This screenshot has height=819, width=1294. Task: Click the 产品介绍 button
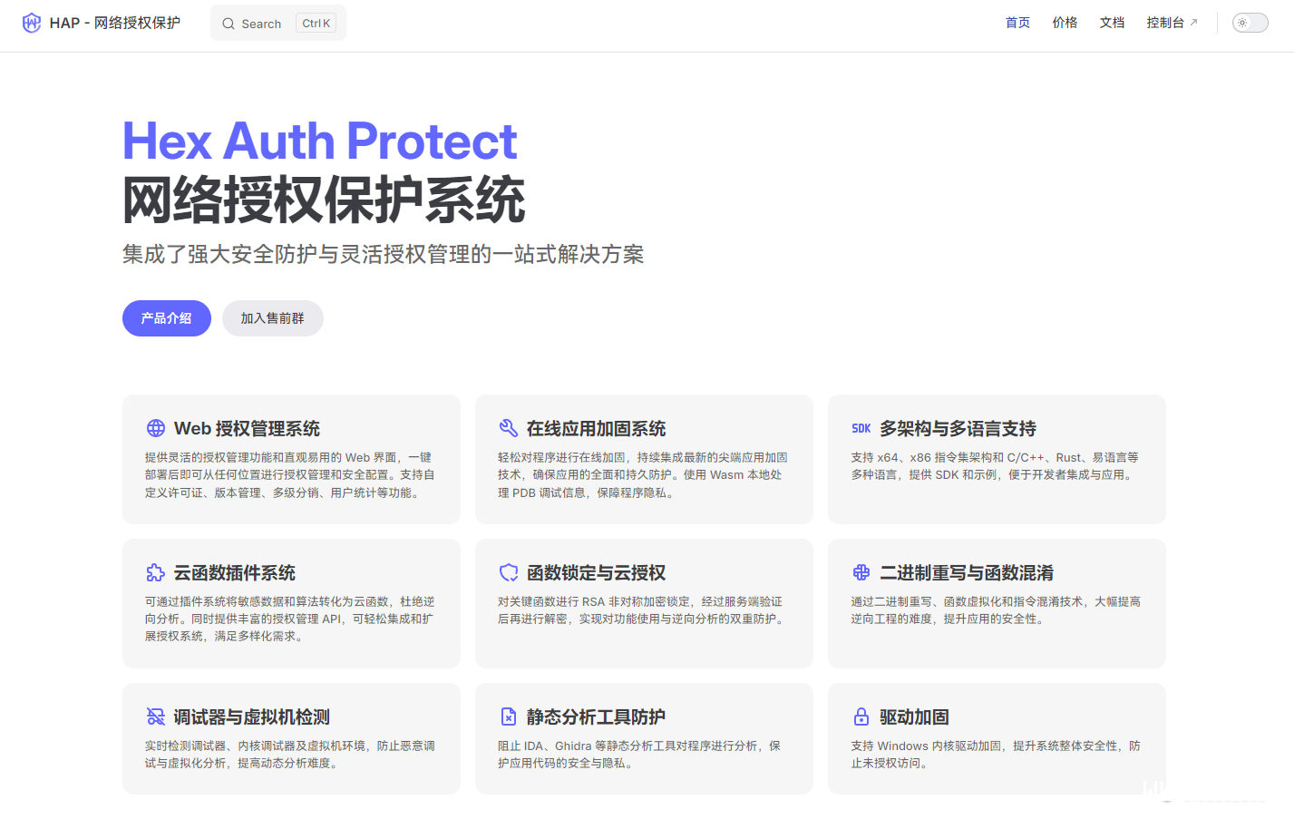167,318
